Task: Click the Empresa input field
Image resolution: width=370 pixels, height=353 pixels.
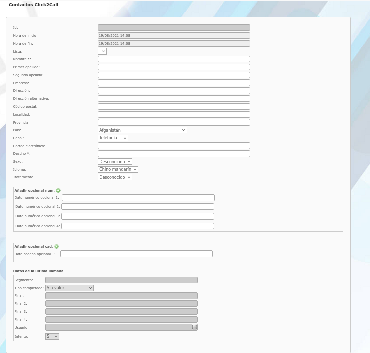Action: pos(174,83)
